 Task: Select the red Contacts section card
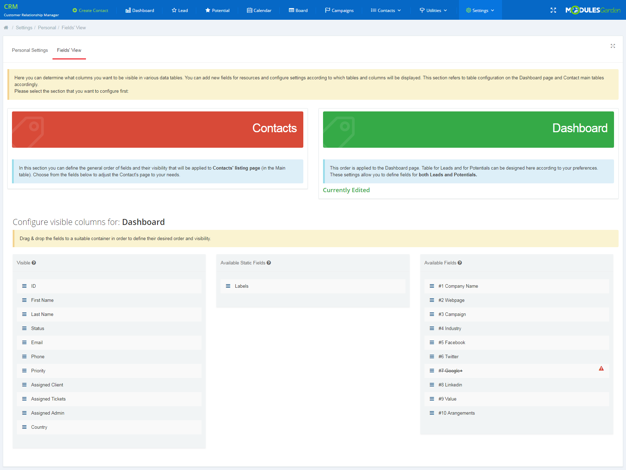pyautogui.click(x=157, y=129)
